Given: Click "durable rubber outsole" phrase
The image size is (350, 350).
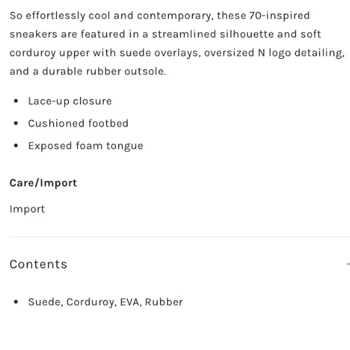Looking at the screenshot, I should [104, 72].
